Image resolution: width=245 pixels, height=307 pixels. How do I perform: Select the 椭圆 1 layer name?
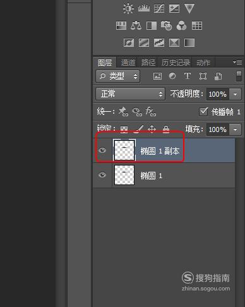151,176
